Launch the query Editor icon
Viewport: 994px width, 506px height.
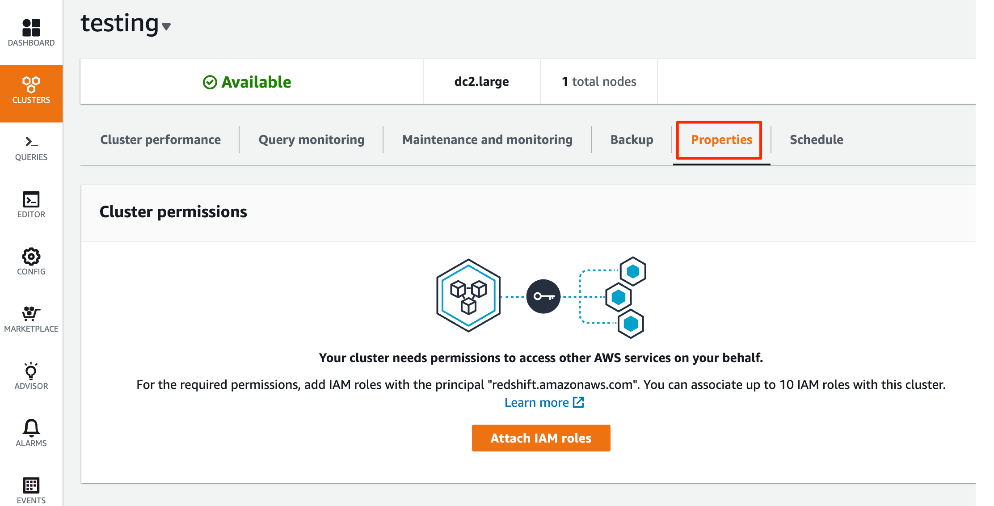coord(31,199)
